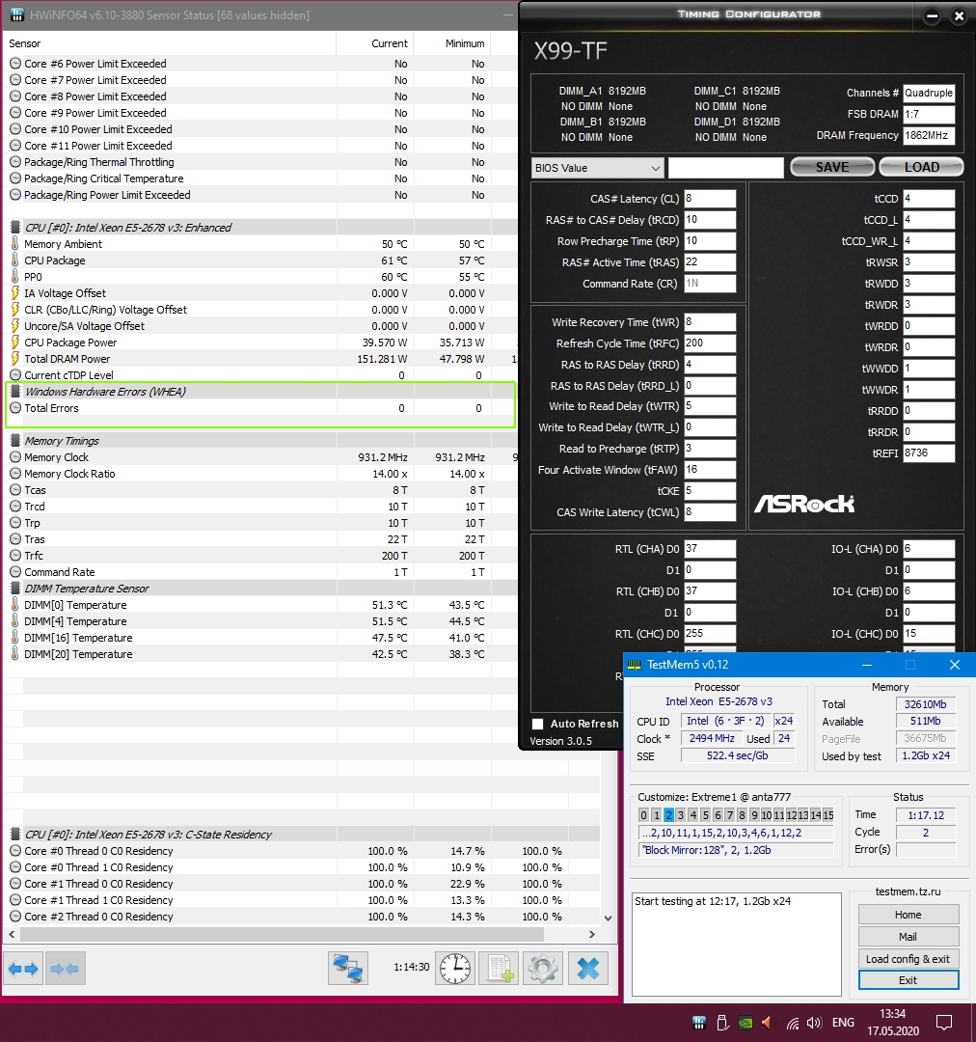
Task: Open the Windows notification center icon
Action: tap(943, 1023)
